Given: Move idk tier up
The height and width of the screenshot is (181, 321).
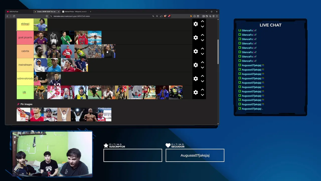Looking at the screenshot, I should tap(202, 90).
